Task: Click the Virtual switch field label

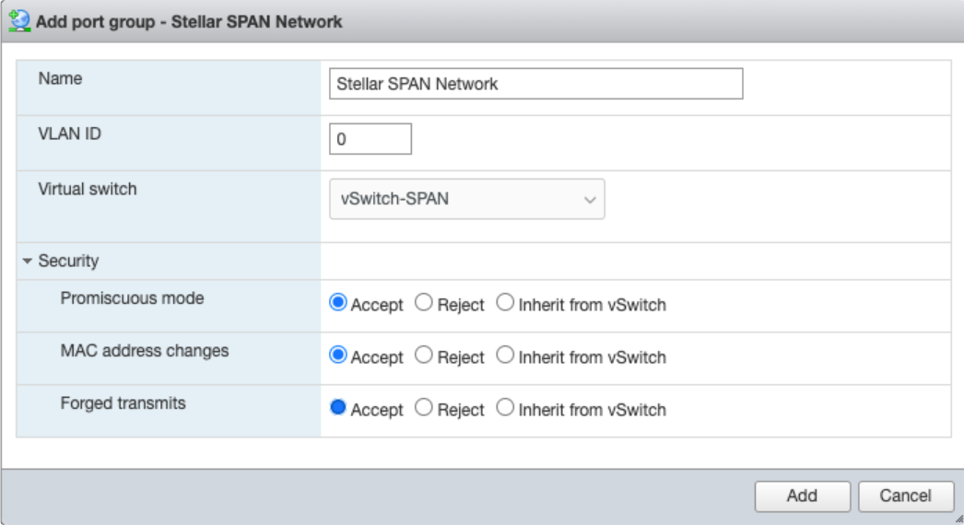Action: 87,190
